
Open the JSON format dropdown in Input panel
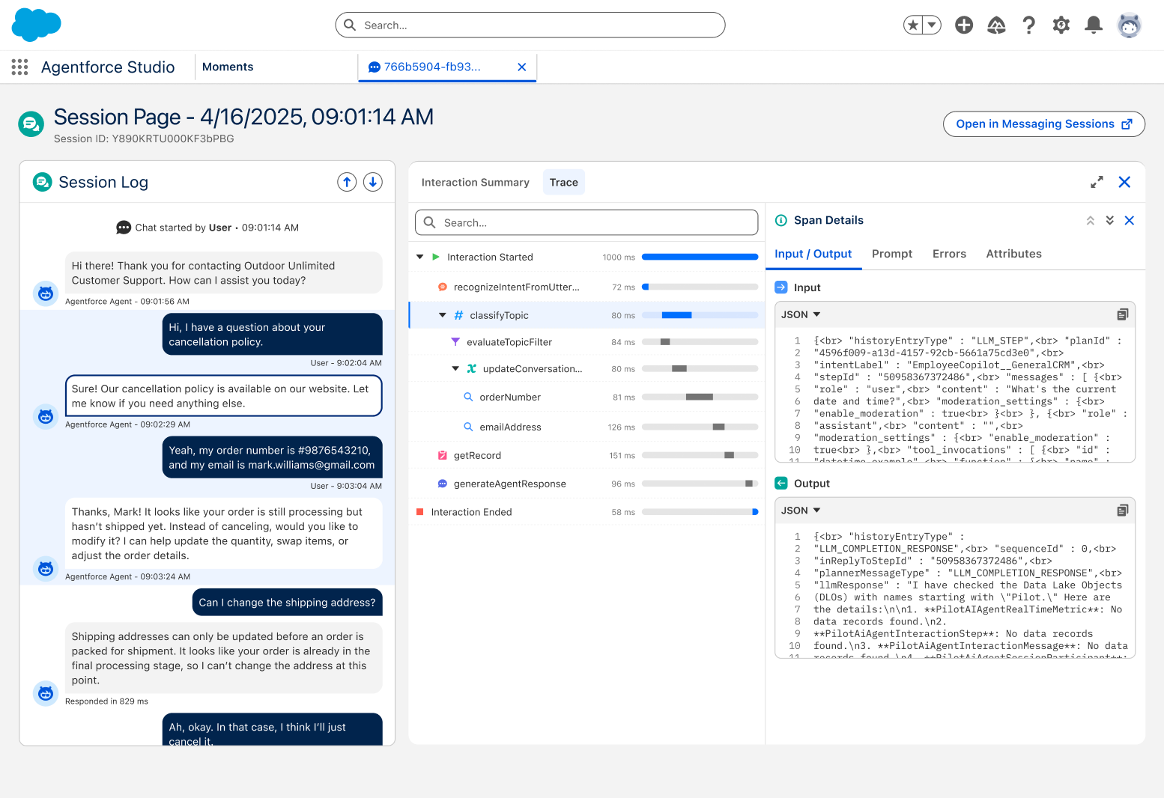click(799, 314)
